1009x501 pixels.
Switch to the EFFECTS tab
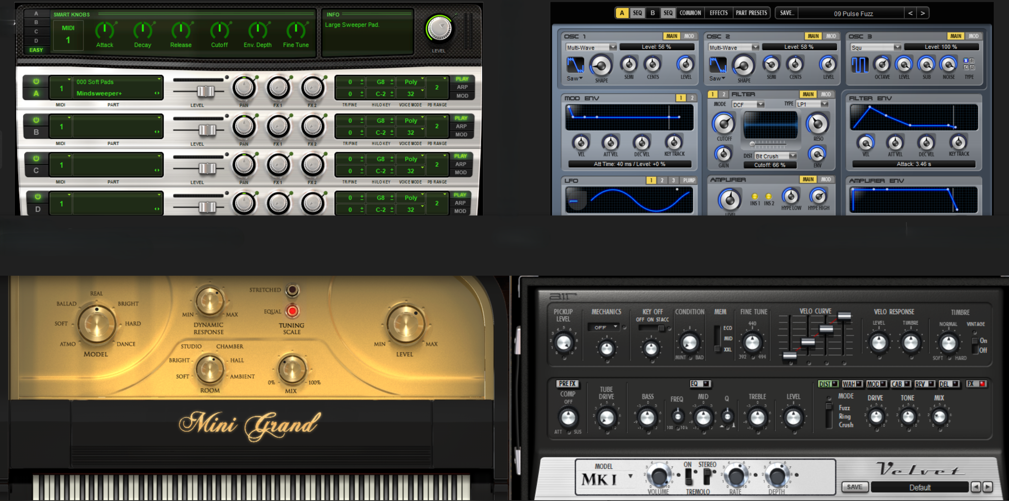coord(719,13)
